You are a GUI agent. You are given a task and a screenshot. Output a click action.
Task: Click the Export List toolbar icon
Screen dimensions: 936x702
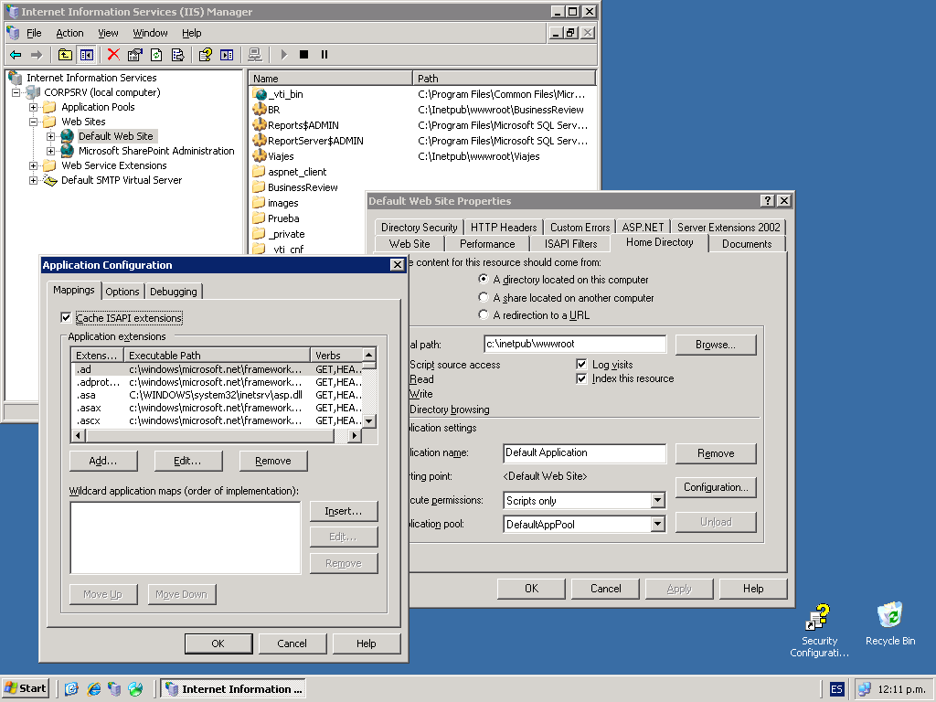177,55
